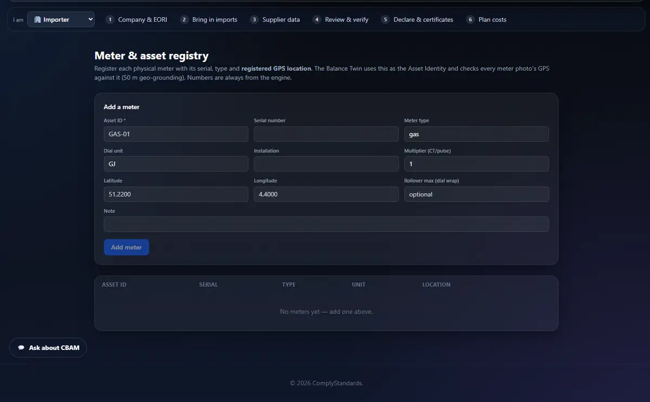Click the 'Add a meter' section title
Image resolution: width=650 pixels, height=402 pixels.
point(122,107)
